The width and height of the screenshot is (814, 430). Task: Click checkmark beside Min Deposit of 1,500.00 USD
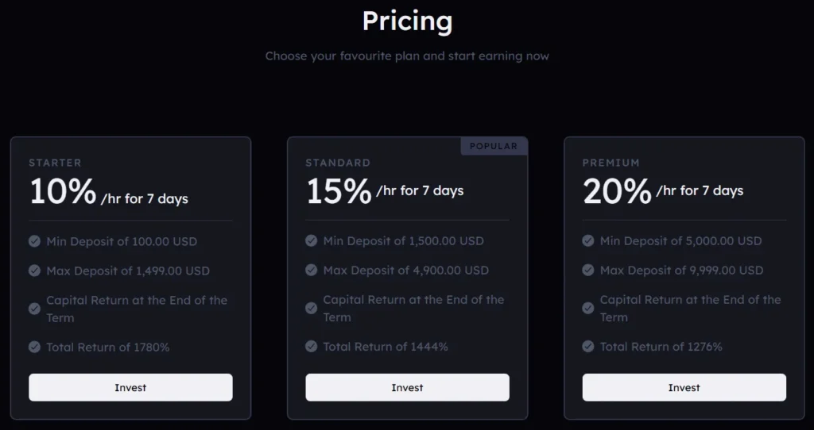click(x=311, y=240)
